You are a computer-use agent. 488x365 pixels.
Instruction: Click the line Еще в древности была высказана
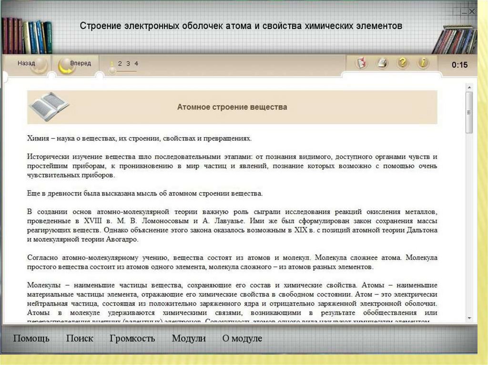point(145,193)
